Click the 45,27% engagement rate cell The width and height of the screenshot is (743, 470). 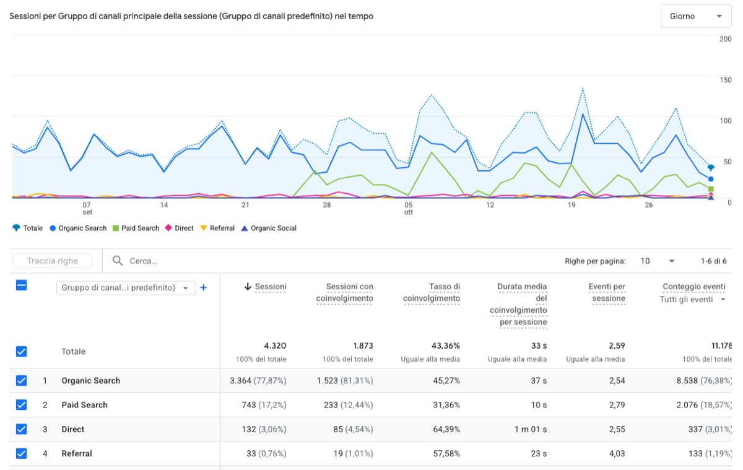(446, 381)
